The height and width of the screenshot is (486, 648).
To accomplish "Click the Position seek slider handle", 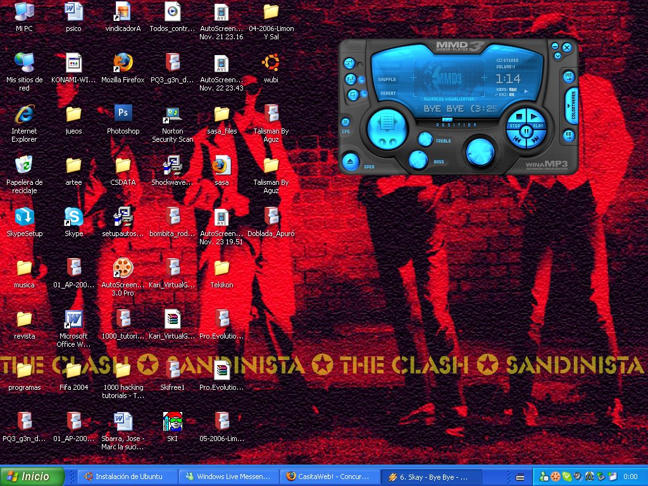I will pos(447,120).
